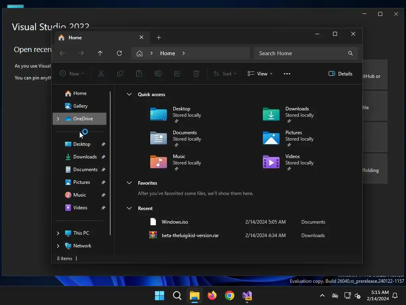
Task: Click the search magnifier in Search Home box
Action: 350,53
